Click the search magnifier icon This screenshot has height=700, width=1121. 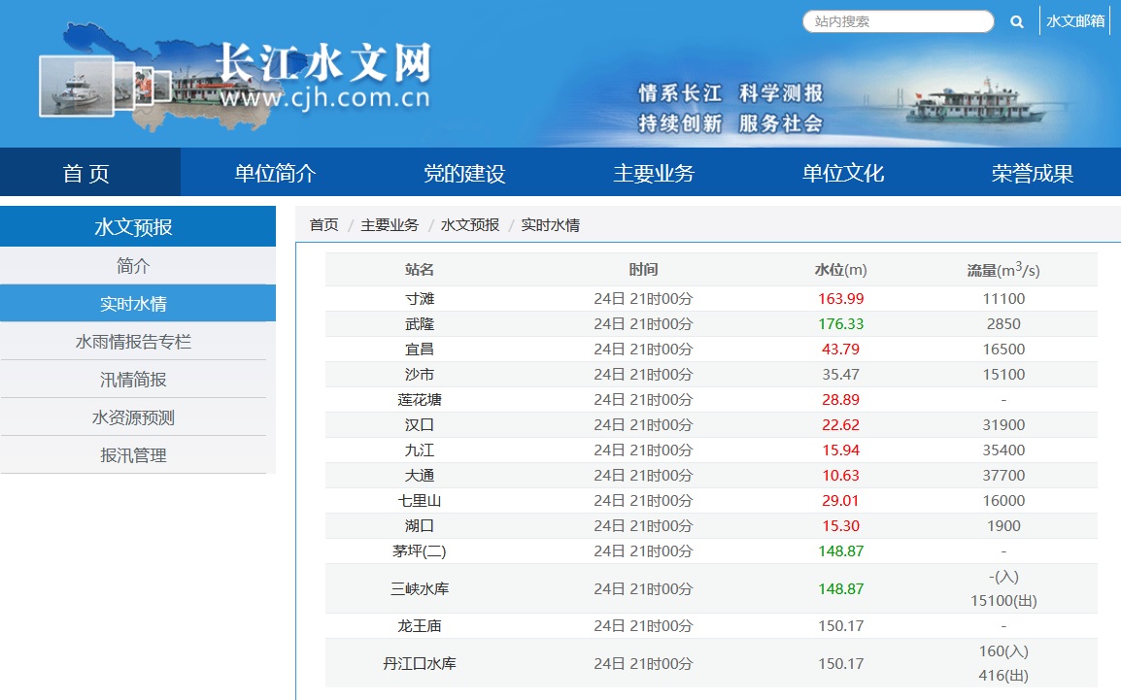coord(1017,21)
